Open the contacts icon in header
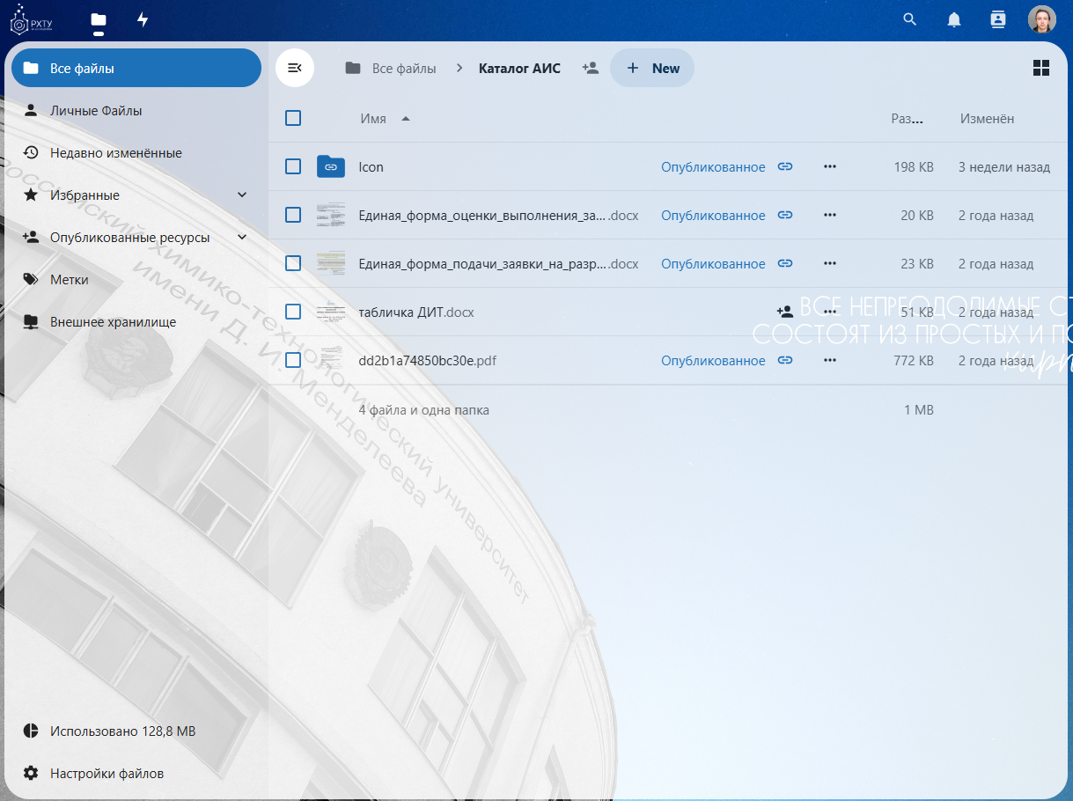 tap(997, 19)
